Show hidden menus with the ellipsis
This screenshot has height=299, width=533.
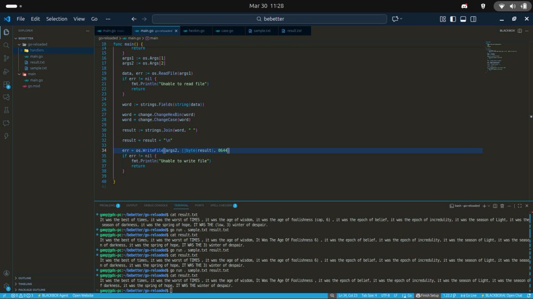pos(108,19)
